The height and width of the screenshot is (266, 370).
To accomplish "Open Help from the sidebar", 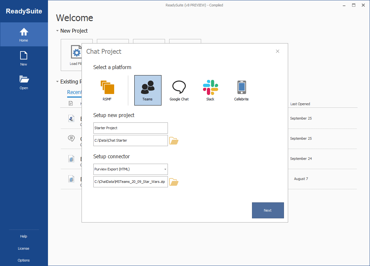I will tap(24, 236).
